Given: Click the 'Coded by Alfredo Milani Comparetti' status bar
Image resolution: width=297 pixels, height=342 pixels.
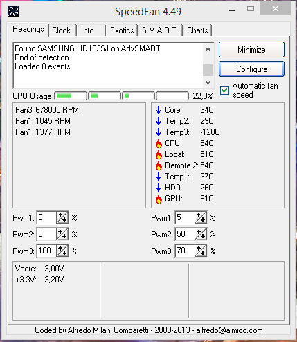Looking at the screenshot, I should (148, 330).
